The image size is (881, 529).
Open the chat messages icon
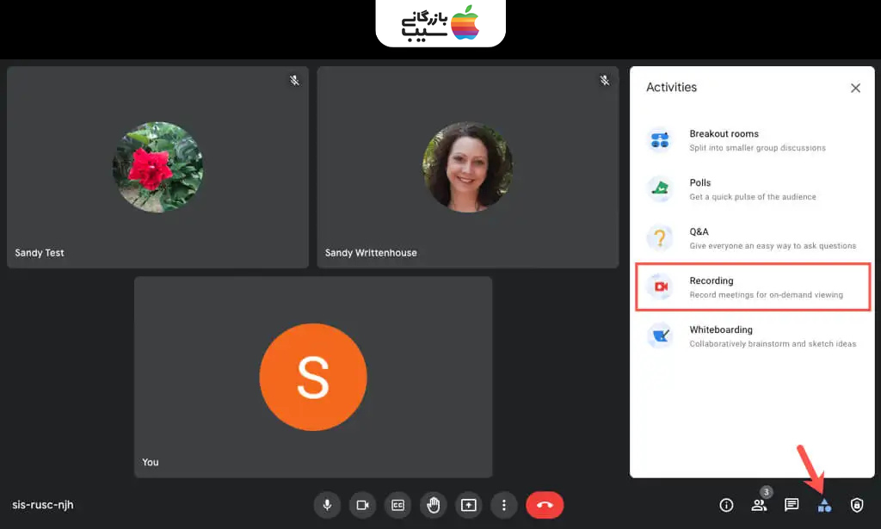pos(792,505)
